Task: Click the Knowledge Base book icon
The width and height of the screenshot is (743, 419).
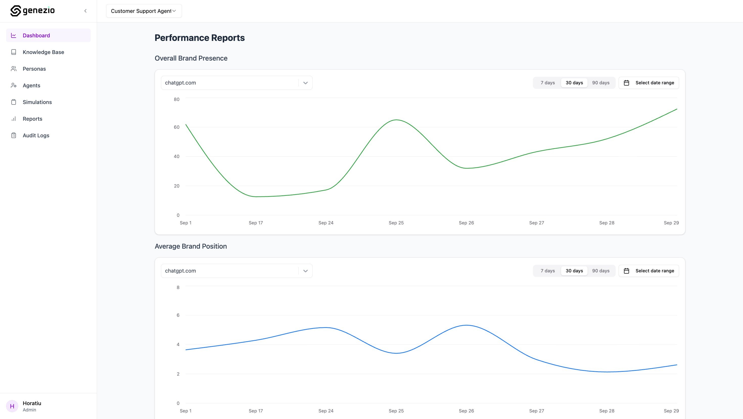Action: pyautogui.click(x=14, y=52)
